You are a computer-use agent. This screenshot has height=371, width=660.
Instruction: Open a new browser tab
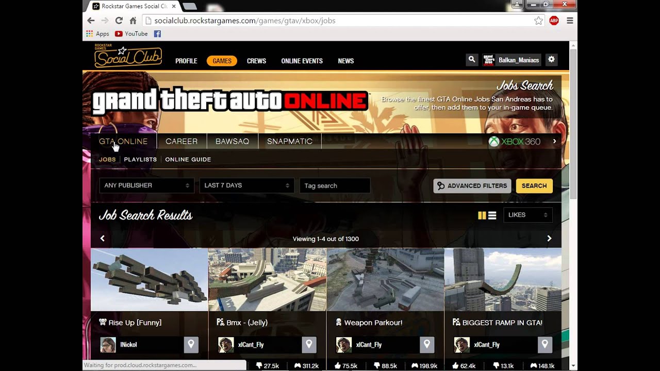[189, 6]
